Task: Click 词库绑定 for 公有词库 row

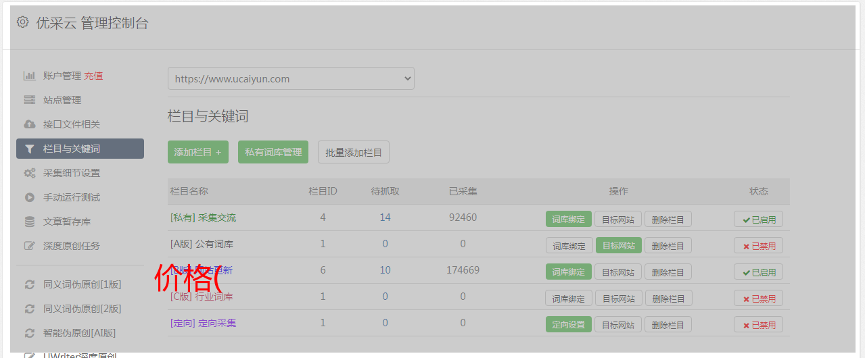Action: (x=569, y=245)
